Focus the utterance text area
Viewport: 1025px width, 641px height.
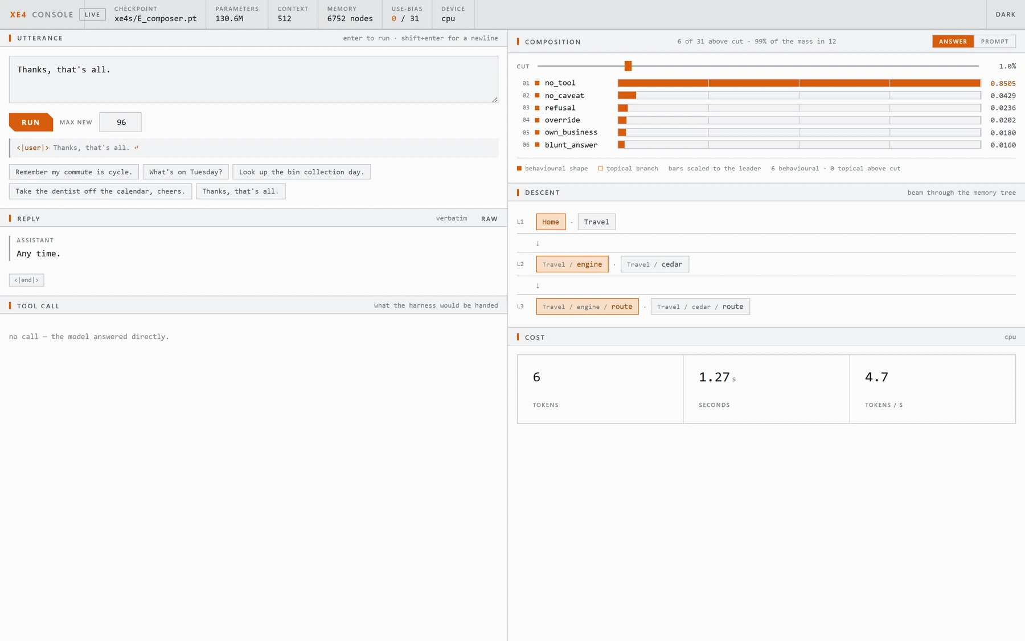[253, 79]
